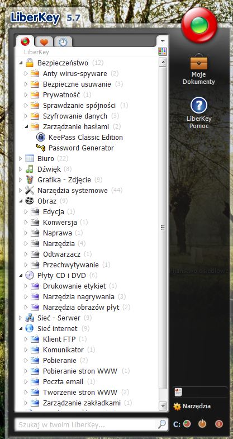The width and height of the screenshot is (233, 439).
Task: Collapse the Obraz category
Action: click(21, 201)
